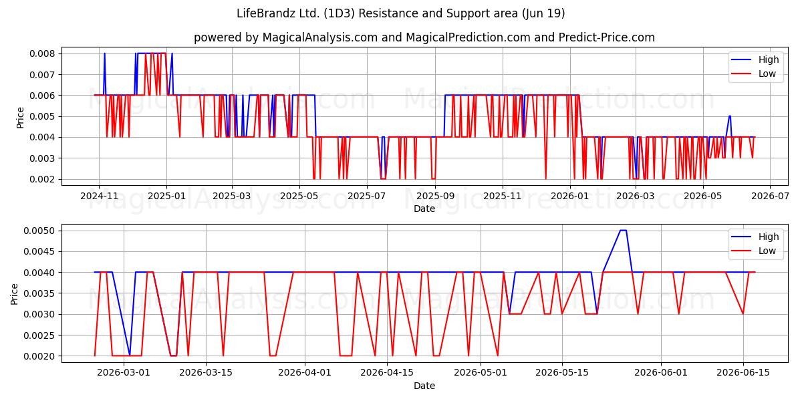
Task: Click red Low line sample in top legend
Action: pyautogui.click(x=742, y=74)
